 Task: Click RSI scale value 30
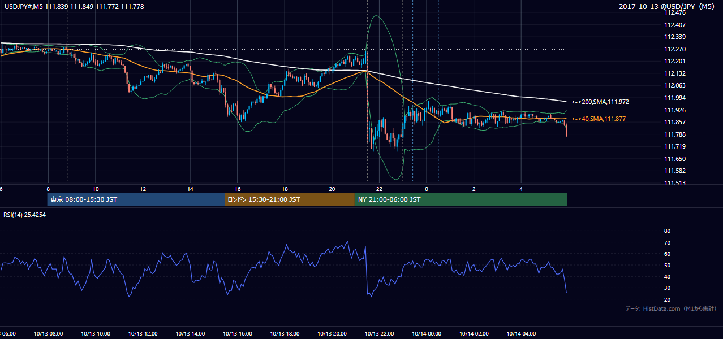pyautogui.click(x=667, y=288)
